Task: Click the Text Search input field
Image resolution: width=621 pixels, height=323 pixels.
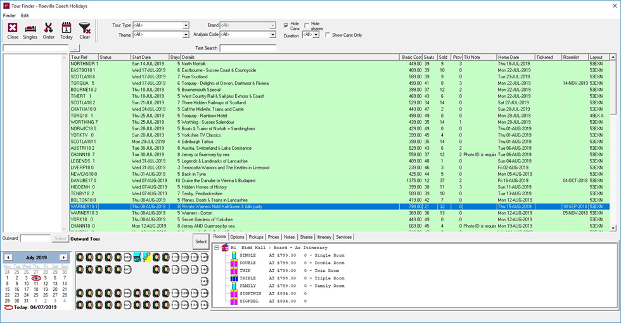Action: click(248, 48)
